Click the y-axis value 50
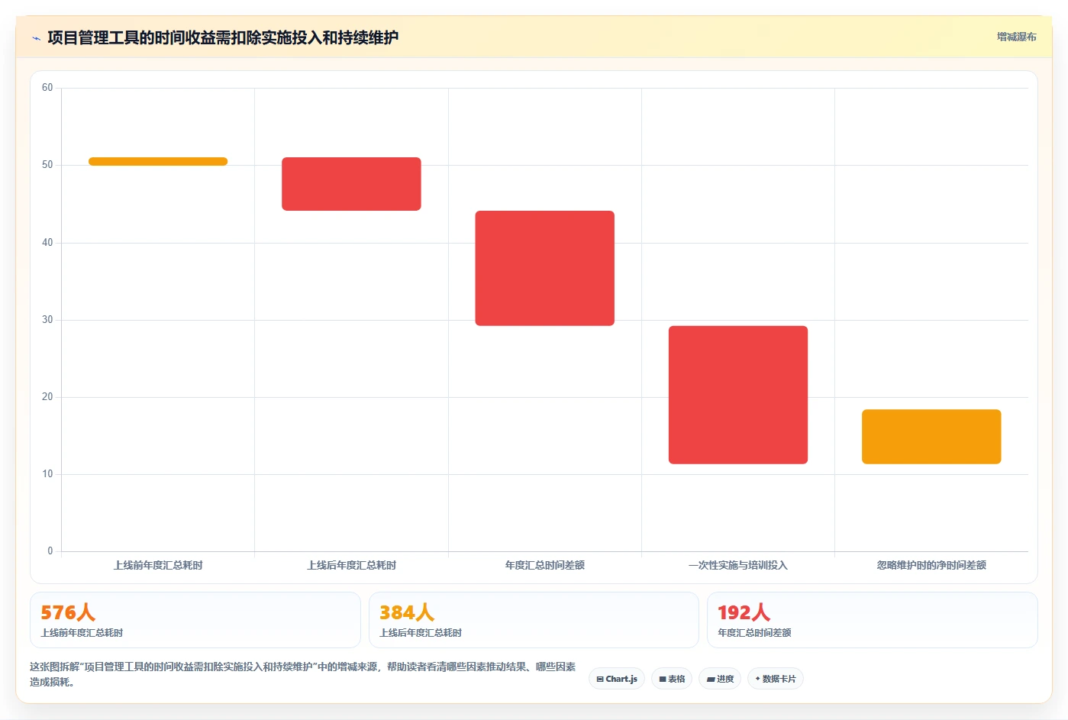1068x720 pixels. pos(47,165)
